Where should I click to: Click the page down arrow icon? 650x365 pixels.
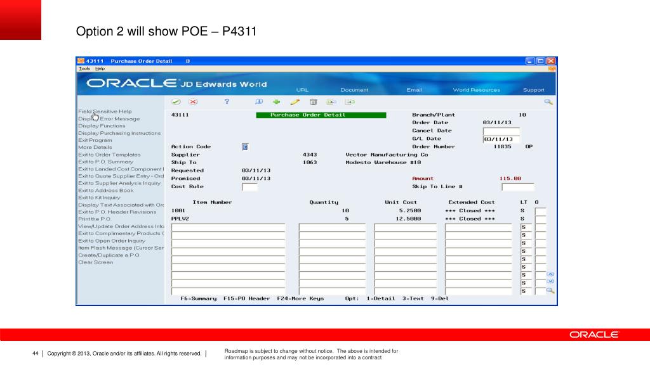coord(550,281)
